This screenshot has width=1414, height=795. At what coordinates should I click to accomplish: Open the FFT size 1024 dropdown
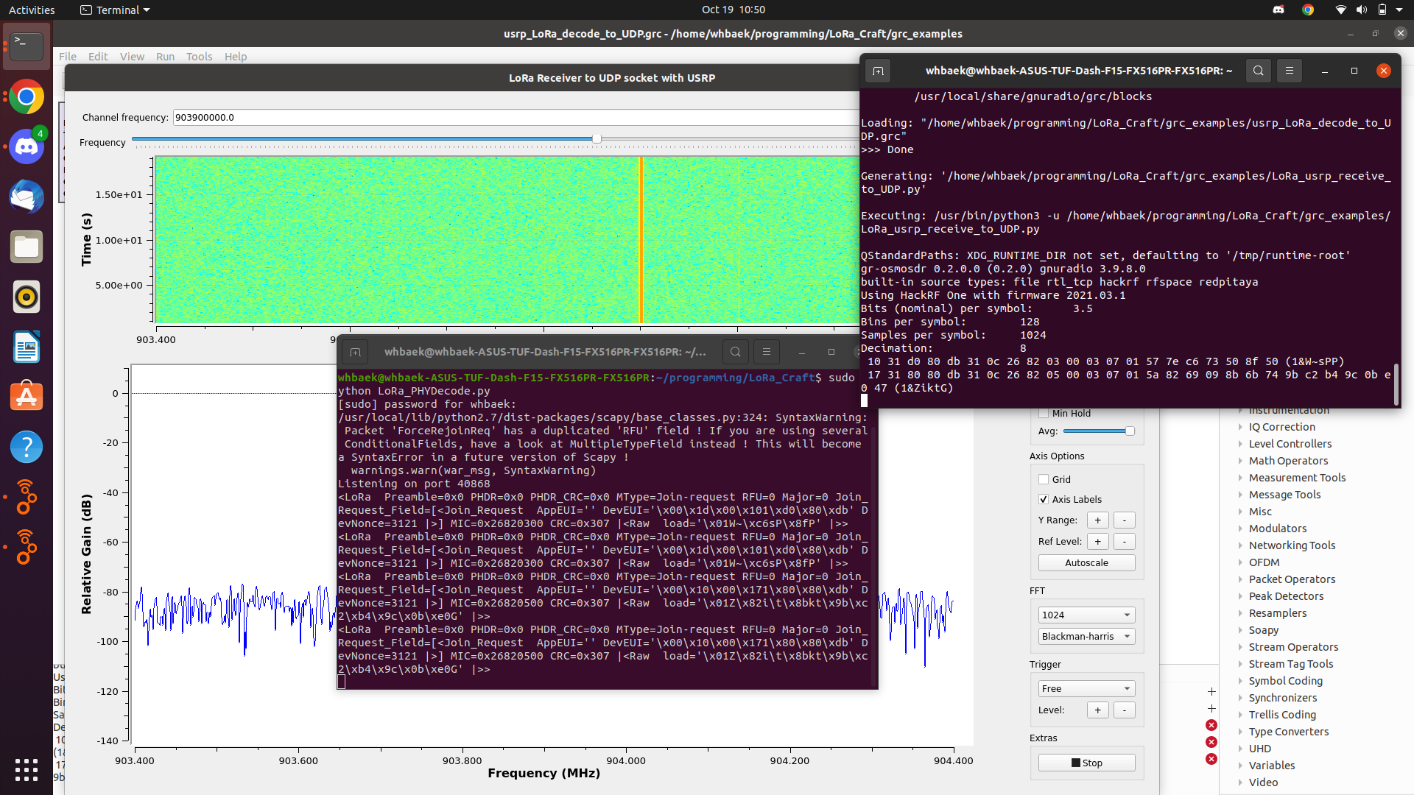click(1086, 615)
